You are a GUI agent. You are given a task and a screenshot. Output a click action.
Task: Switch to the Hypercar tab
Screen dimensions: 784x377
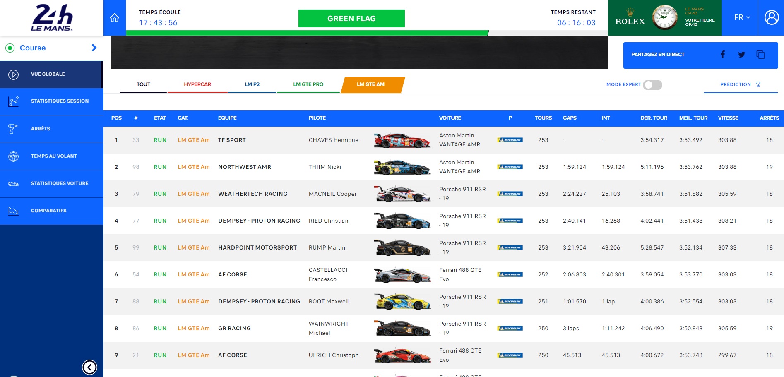pyautogui.click(x=197, y=84)
